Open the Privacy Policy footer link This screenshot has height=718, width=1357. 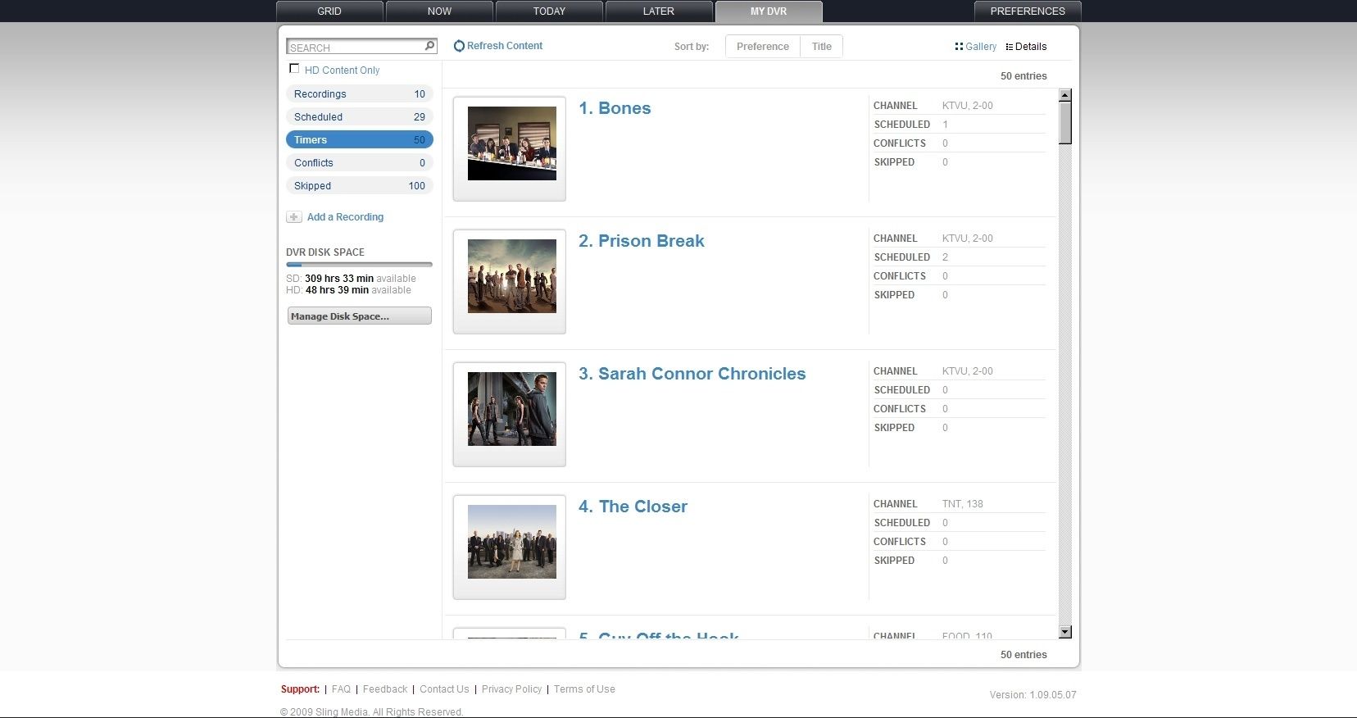click(511, 689)
